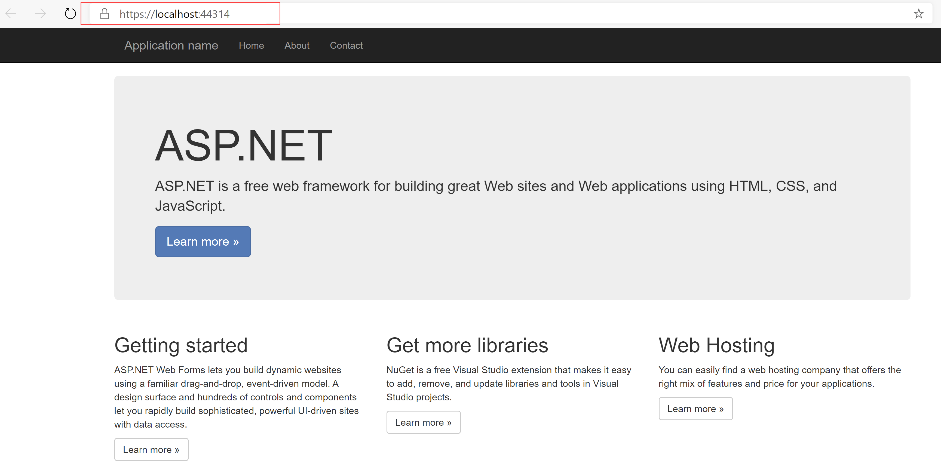Click the padlock site security icon

coord(105,14)
